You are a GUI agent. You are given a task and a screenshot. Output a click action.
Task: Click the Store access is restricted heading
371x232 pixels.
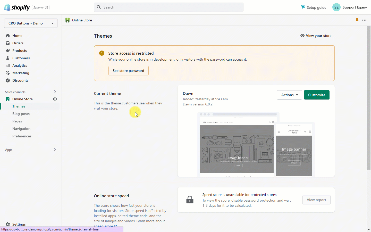click(131, 53)
